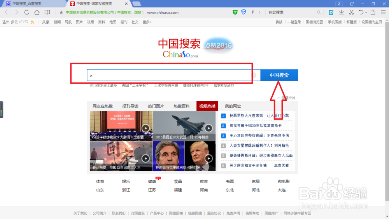Select the 热门图片 tab
This screenshot has height=219, width=389.
tap(156, 106)
